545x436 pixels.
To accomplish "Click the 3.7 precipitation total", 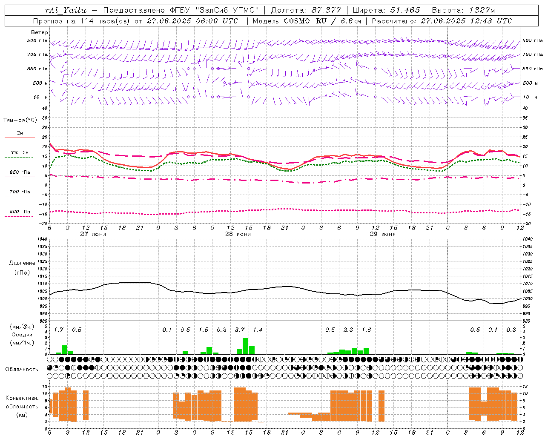I will click(240, 330).
